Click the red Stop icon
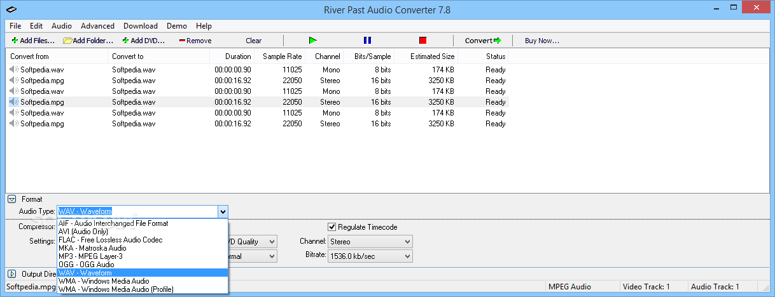775x297 pixels. (422, 41)
